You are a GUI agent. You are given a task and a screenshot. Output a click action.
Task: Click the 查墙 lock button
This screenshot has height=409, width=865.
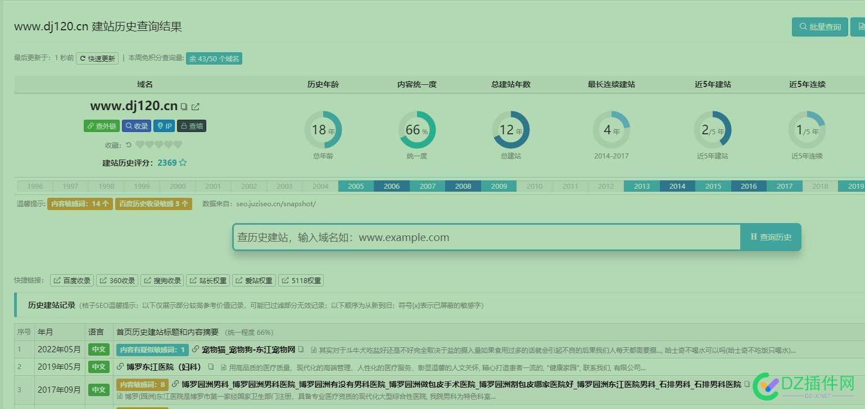pyautogui.click(x=192, y=126)
